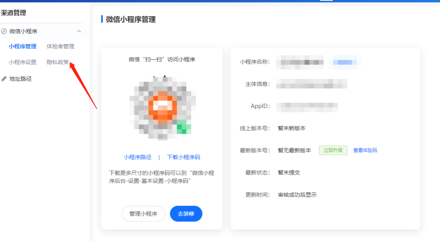
Task: Click the 线上版本号 field label
Action: [255, 128]
